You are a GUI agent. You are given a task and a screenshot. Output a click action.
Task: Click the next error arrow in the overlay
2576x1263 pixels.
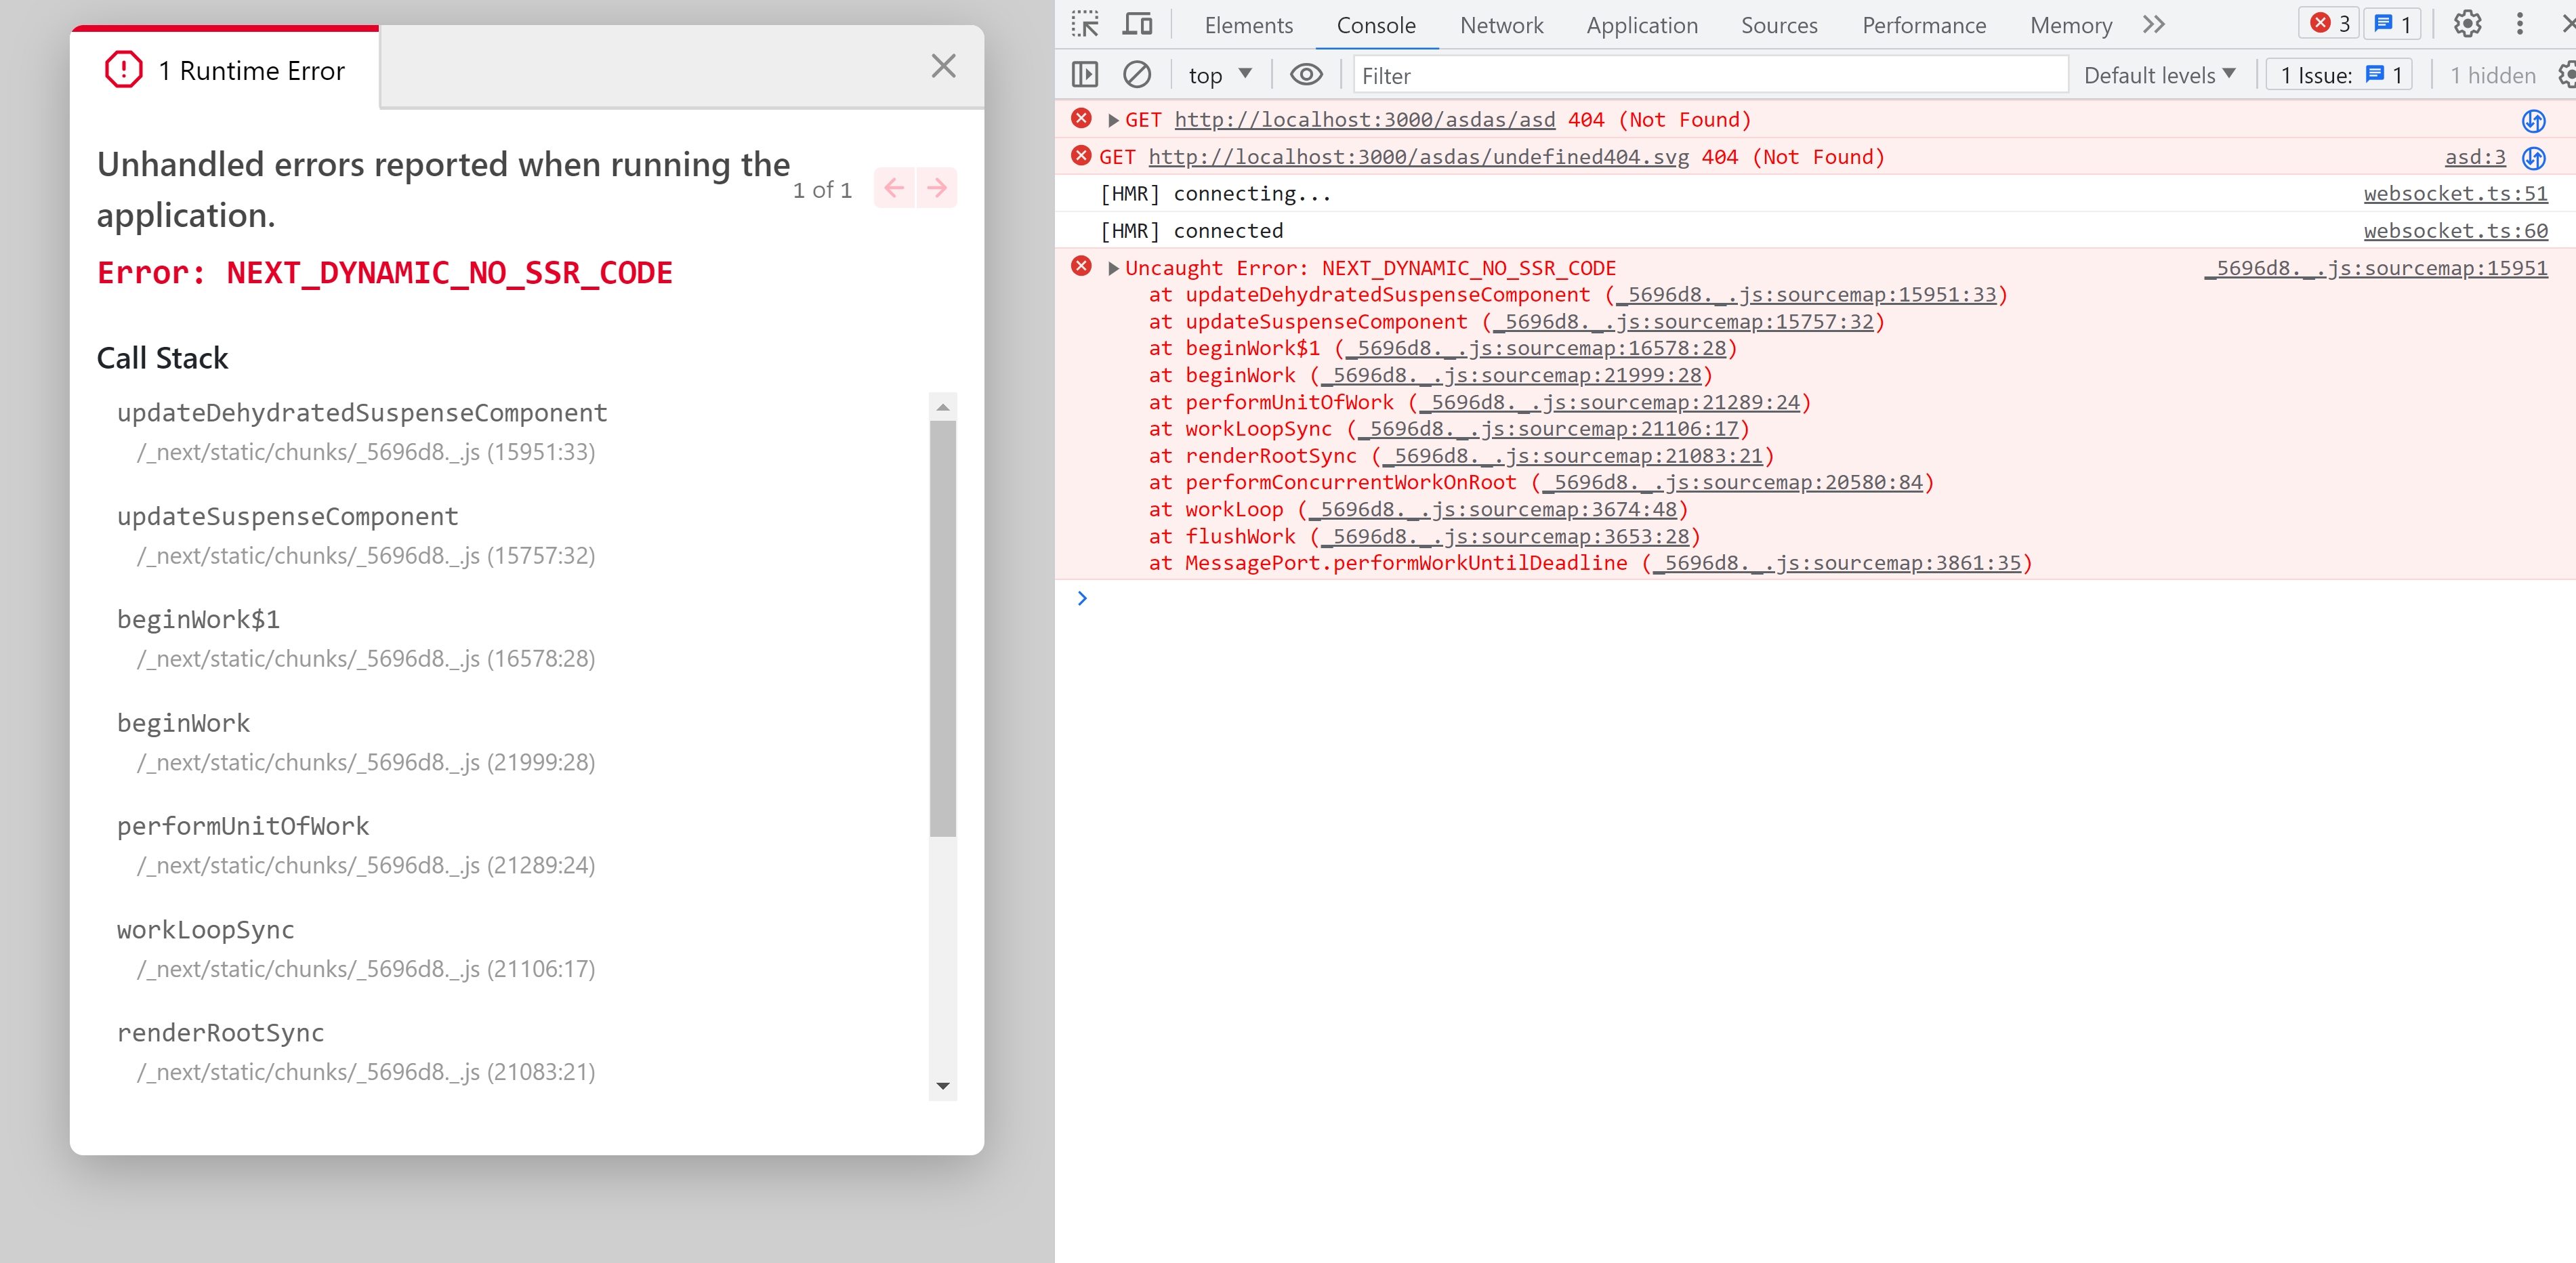pos(936,187)
